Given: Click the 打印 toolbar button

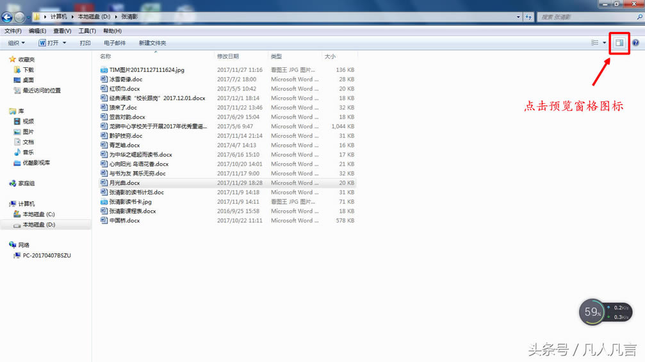Looking at the screenshot, I should point(85,43).
